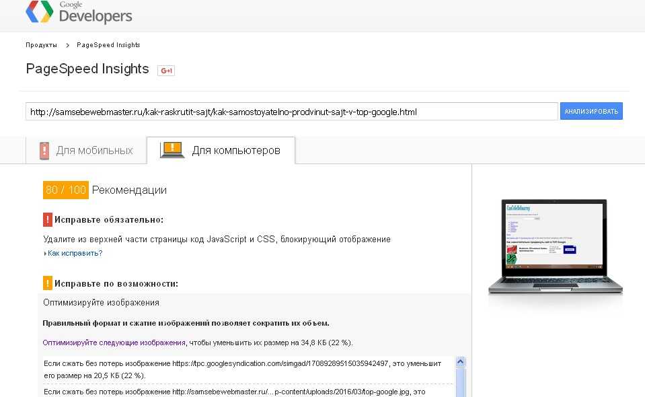Click the up arrow of the image list scrollbar

coord(461,362)
